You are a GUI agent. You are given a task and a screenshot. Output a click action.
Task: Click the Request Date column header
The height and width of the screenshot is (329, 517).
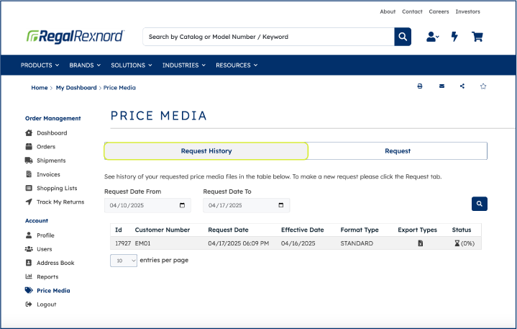(228, 230)
